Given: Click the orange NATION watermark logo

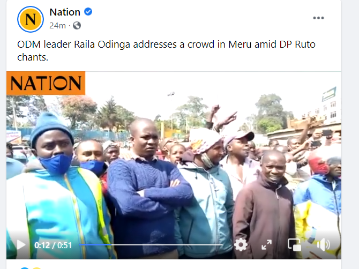Looking at the screenshot, I should coord(46,83).
